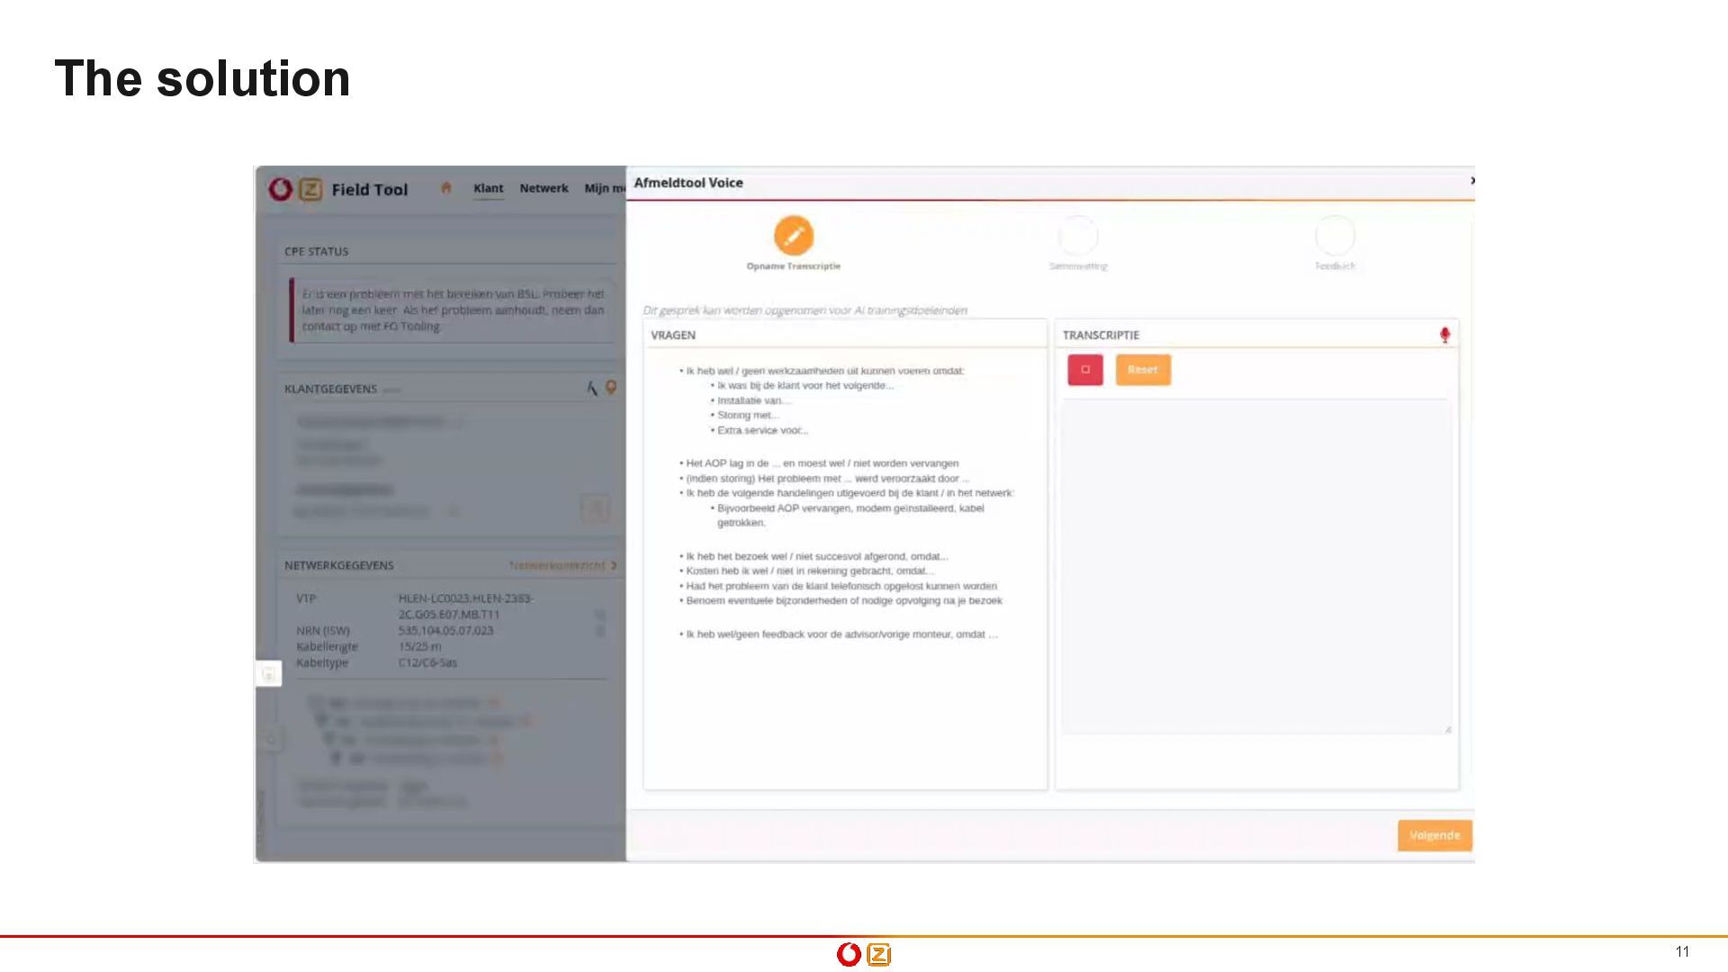The width and height of the screenshot is (1728, 972).
Task: Click the search icon on the left edge
Action: 271,740
